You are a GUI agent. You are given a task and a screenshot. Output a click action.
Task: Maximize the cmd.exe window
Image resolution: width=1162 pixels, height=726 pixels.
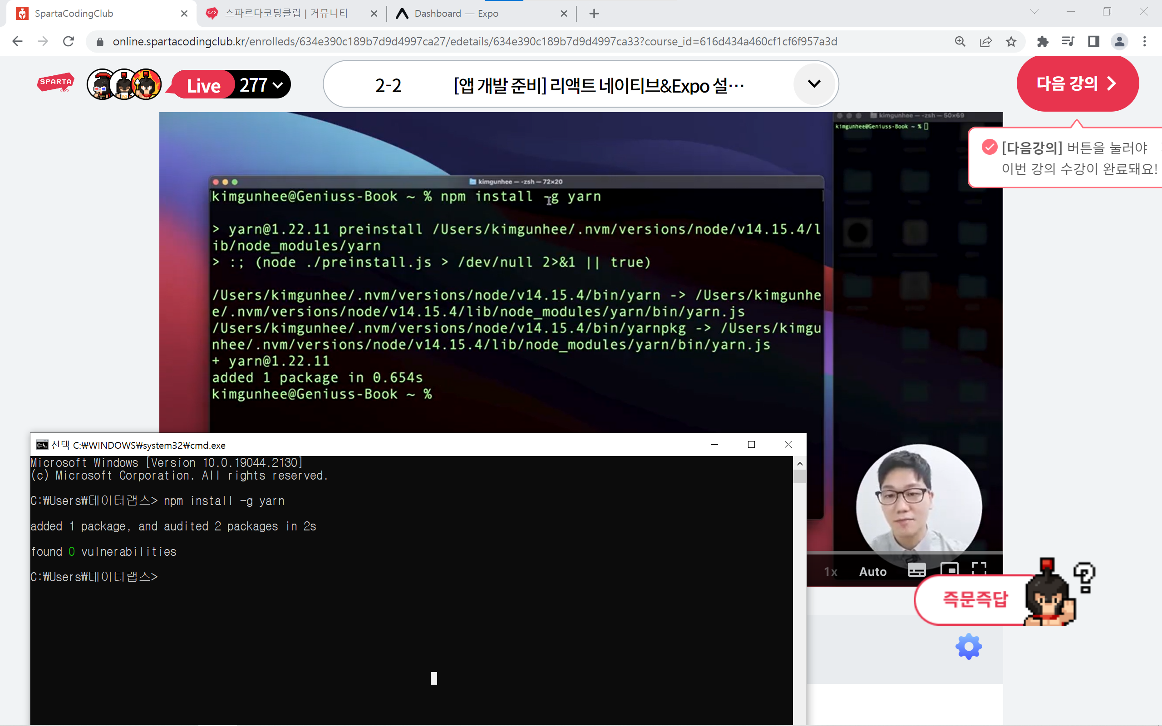(x=752, y=445)
